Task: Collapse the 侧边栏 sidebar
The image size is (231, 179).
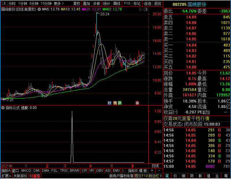Action: click(155, 176)
